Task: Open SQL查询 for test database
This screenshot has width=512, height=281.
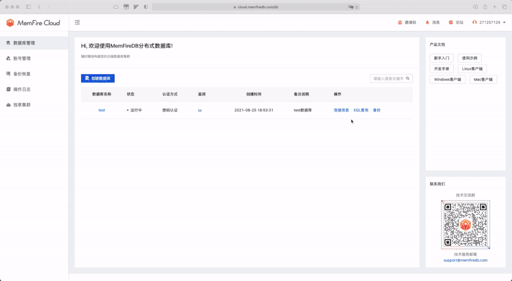Action: coord(361,110)
